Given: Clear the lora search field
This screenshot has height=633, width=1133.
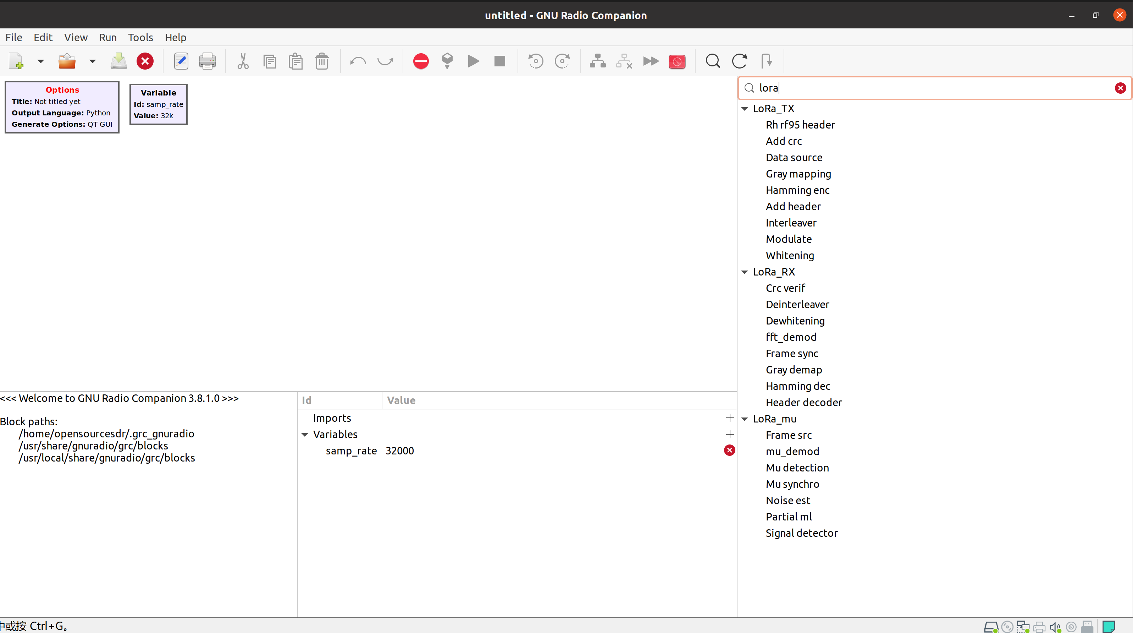Looking at the screenshot, I should coord(1120,88).
